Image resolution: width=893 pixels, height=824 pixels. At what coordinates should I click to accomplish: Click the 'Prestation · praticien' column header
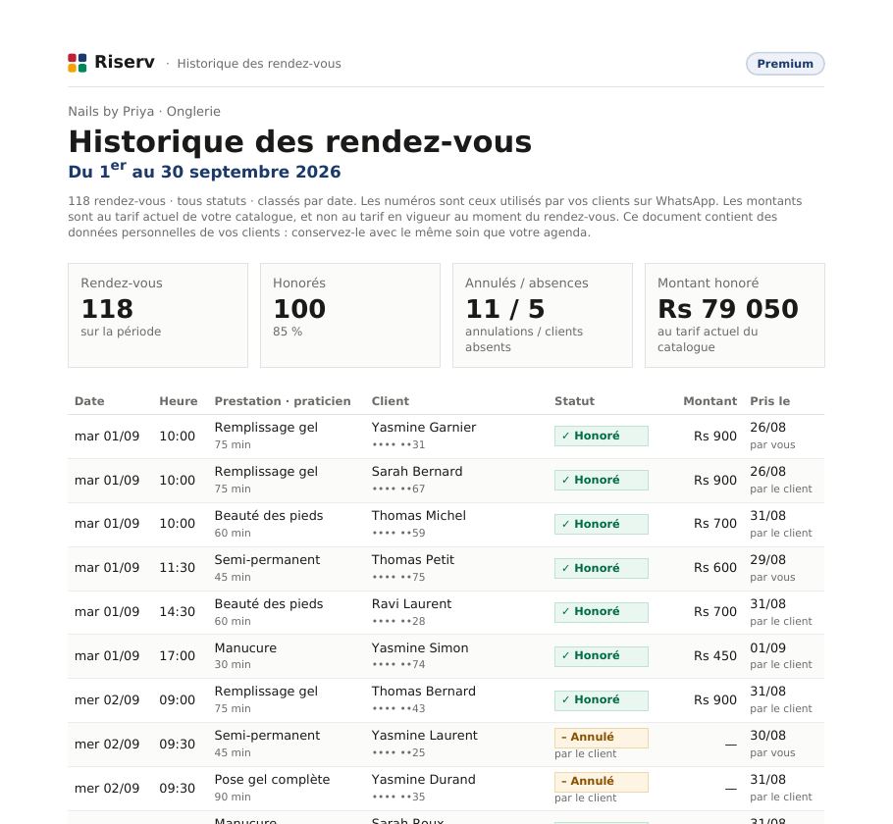coord(283,401)
